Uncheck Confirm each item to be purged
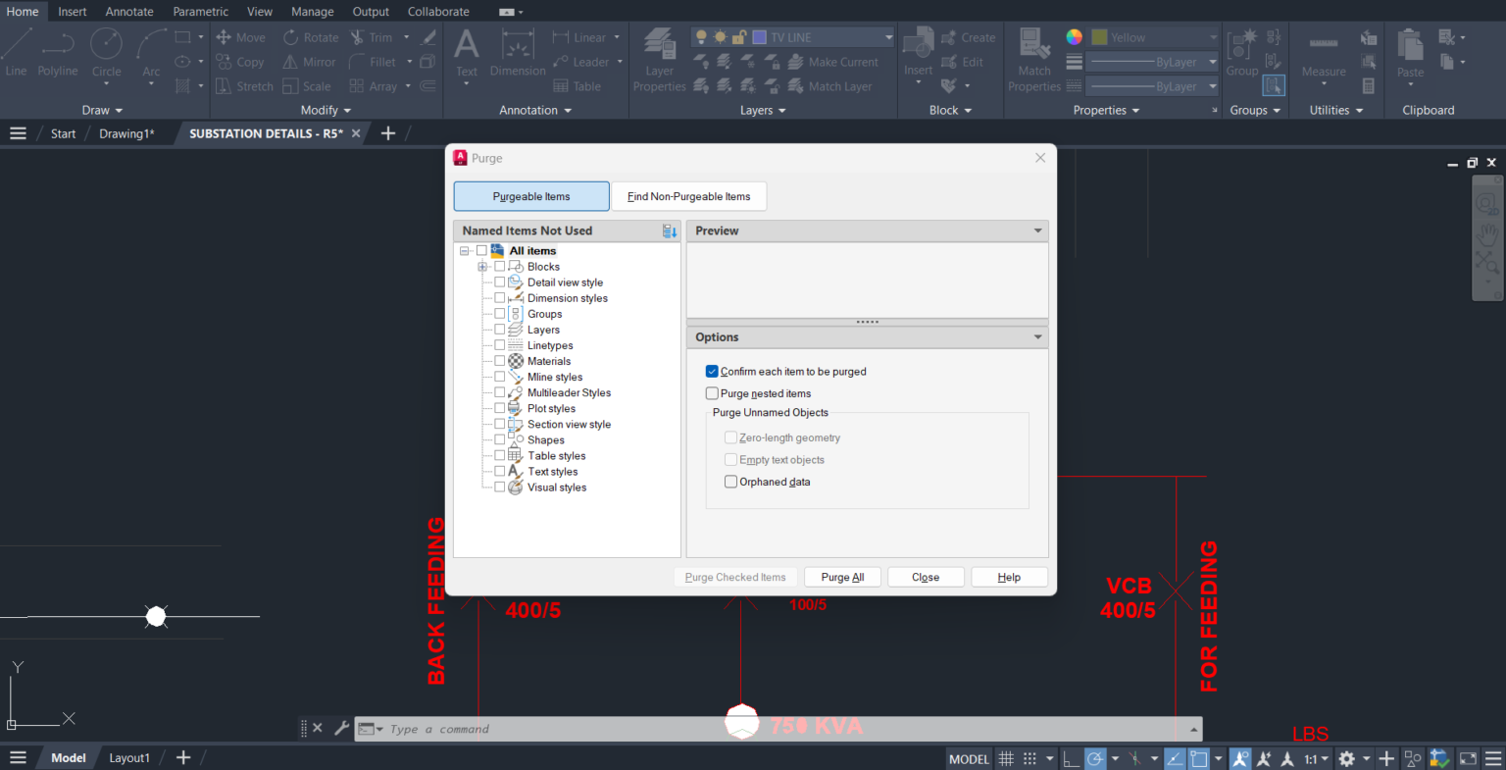Viewport: 1506px width, 770px height. [x=712, y=371]
